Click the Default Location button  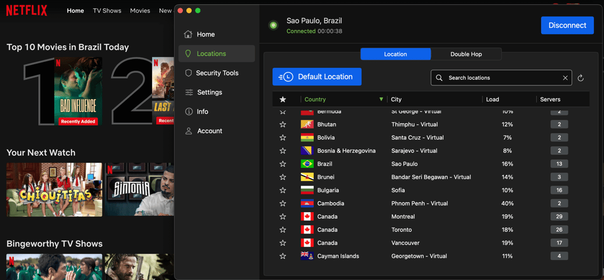point(317,77)
